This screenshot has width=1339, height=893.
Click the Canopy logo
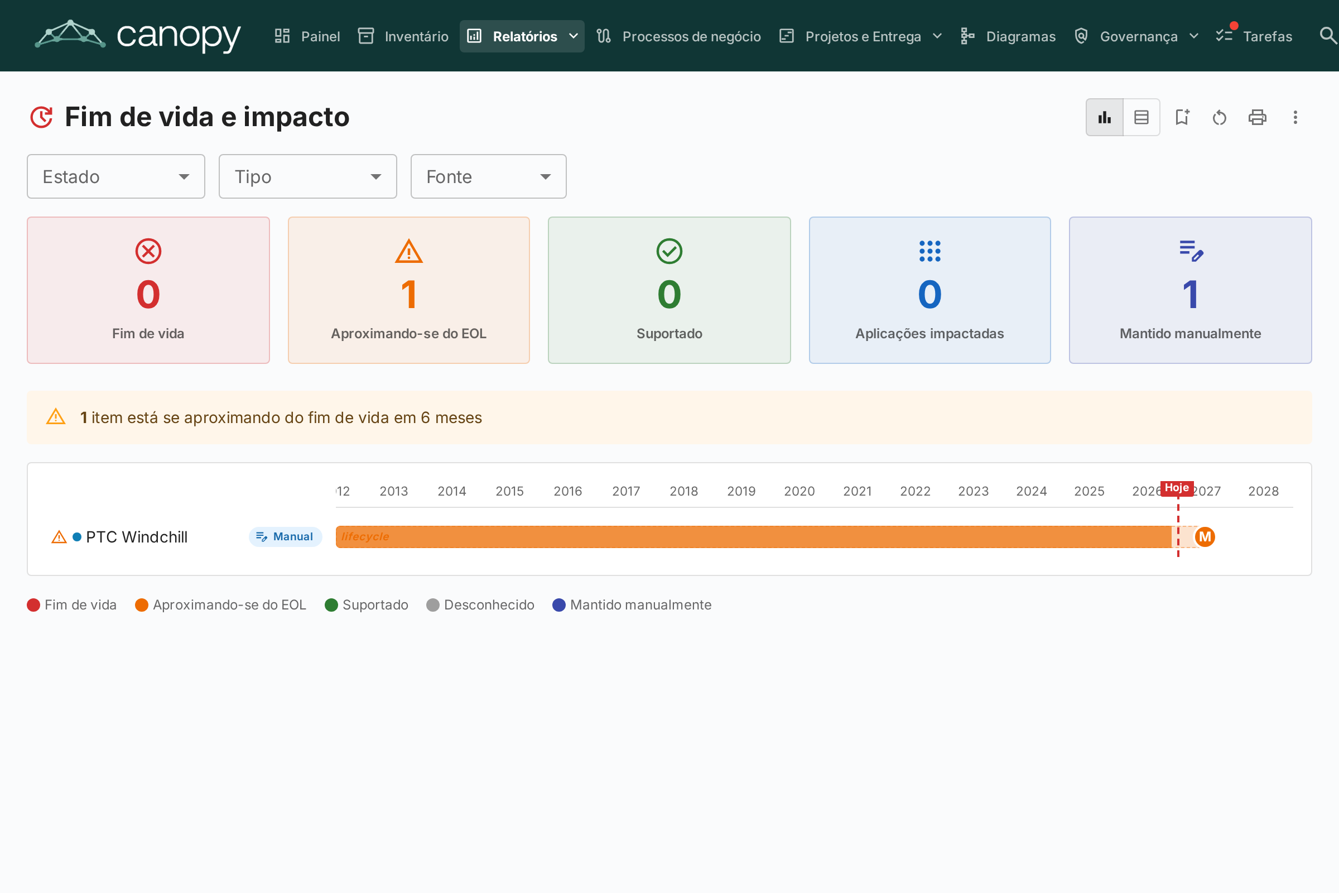(x=138, y=36)
